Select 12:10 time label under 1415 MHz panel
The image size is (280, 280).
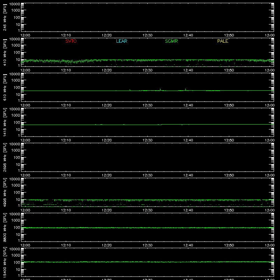coord(66,140)
